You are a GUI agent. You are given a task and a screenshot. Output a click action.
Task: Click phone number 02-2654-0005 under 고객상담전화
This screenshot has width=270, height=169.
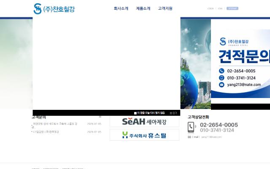(x=219, y=125)
